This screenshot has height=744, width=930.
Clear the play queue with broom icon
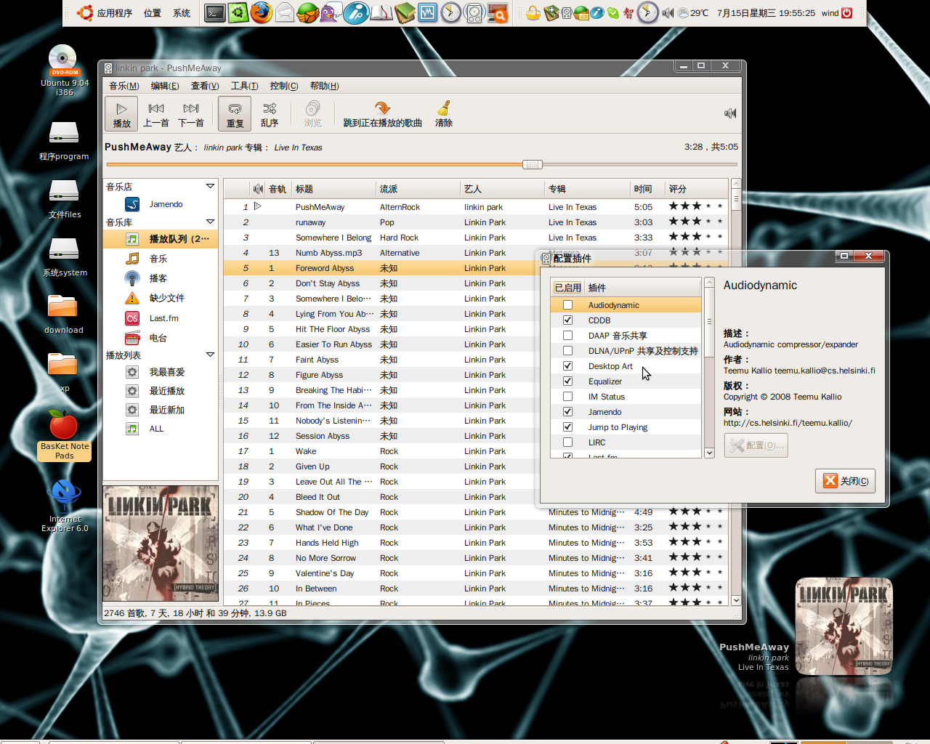click(443, 114)
